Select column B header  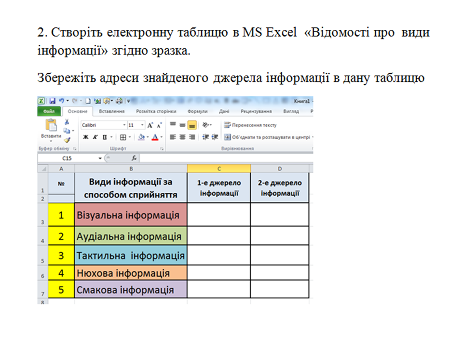(131, 169)
